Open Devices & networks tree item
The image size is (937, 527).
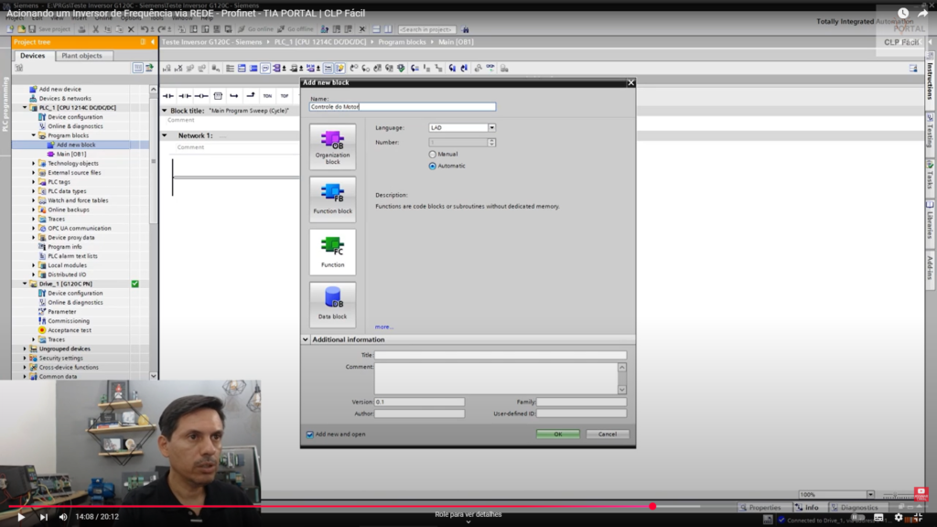coord(65,99)
